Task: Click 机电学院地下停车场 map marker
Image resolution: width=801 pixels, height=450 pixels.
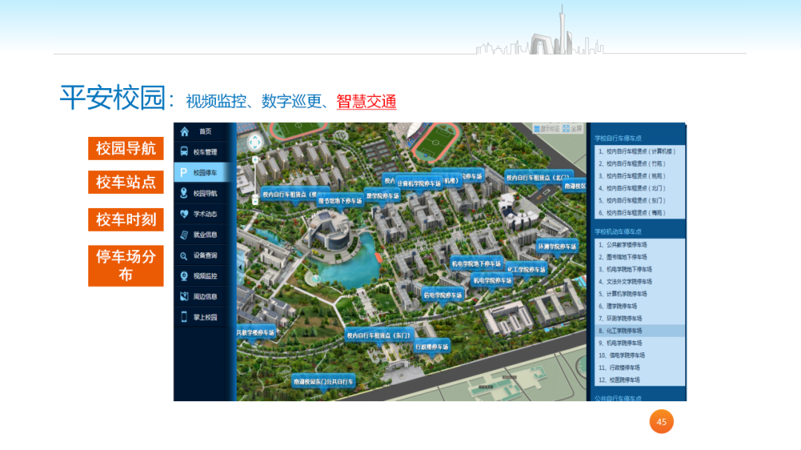Action: point(475,263)
